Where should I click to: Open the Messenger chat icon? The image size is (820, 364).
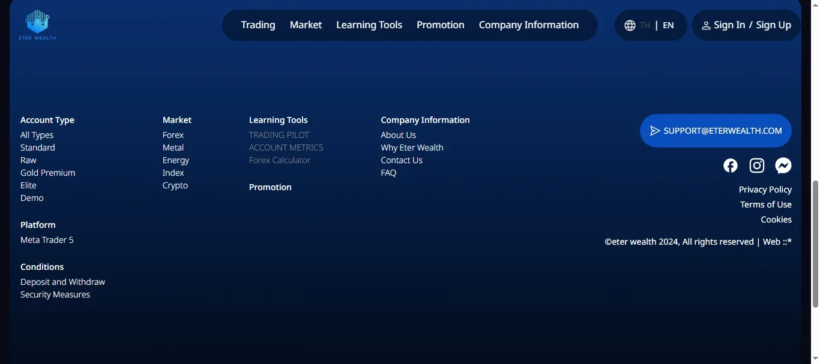click(783, 166)
